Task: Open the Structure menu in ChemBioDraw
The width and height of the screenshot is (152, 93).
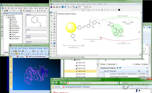Action: point(73,4)
